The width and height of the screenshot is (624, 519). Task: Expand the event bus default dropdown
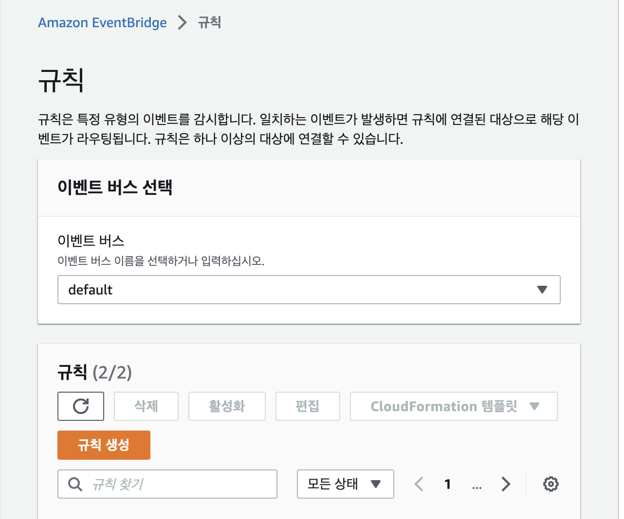(x=309, y=290)
